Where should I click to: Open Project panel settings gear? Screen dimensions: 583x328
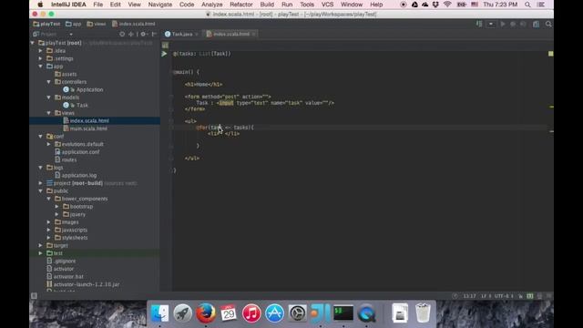click(x=144, y=34)
